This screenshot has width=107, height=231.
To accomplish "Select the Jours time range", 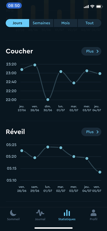I will click(17, 23).
